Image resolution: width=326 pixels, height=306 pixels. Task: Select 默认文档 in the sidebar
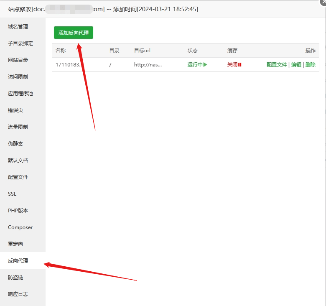click(x=18, y=161)
